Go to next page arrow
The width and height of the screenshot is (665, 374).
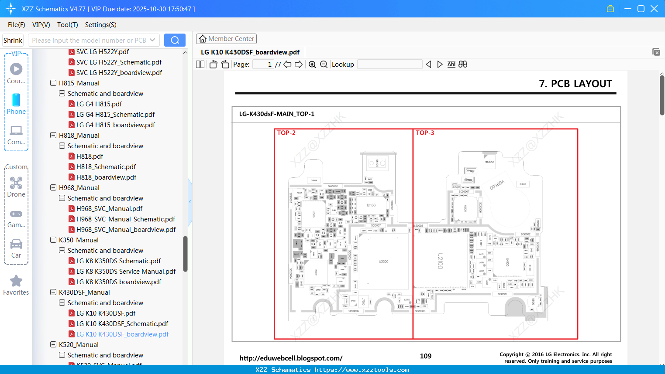(299, 64)
